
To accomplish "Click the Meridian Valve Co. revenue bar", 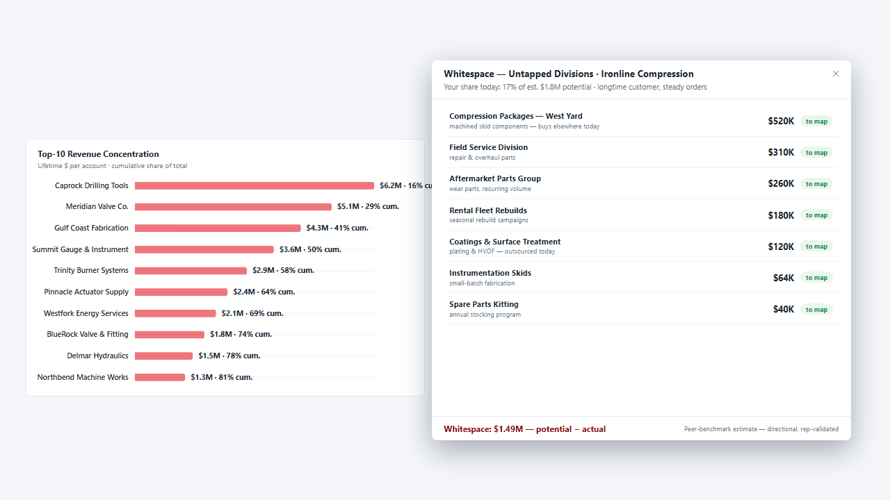I will coord(233,207).
